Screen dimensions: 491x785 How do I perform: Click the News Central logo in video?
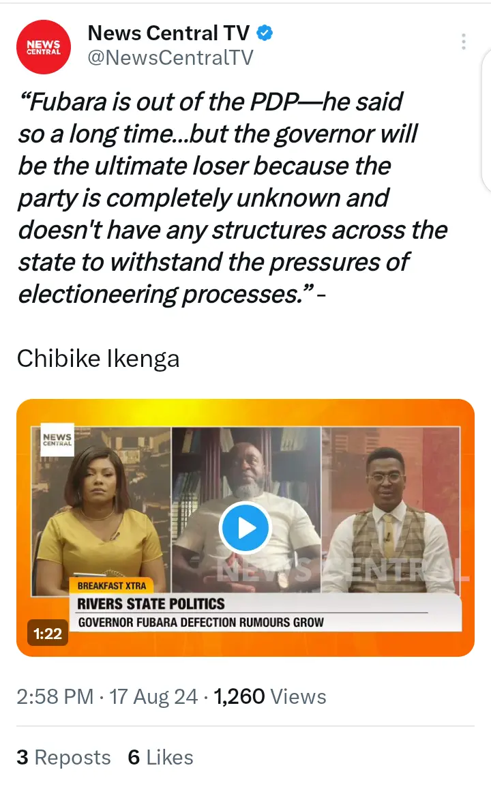57,441
